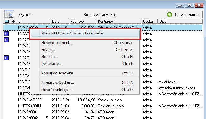Viewport: 206px width, 119px height.
Task: Select Nowy dokument... in context menu
Action: 85,43
